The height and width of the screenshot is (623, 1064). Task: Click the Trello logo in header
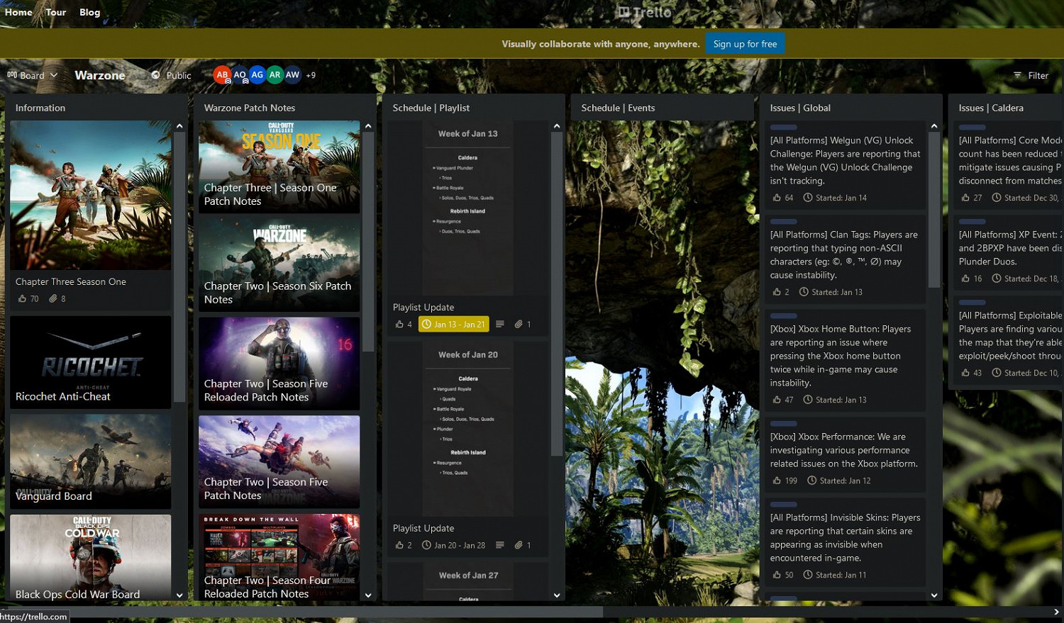644,12
